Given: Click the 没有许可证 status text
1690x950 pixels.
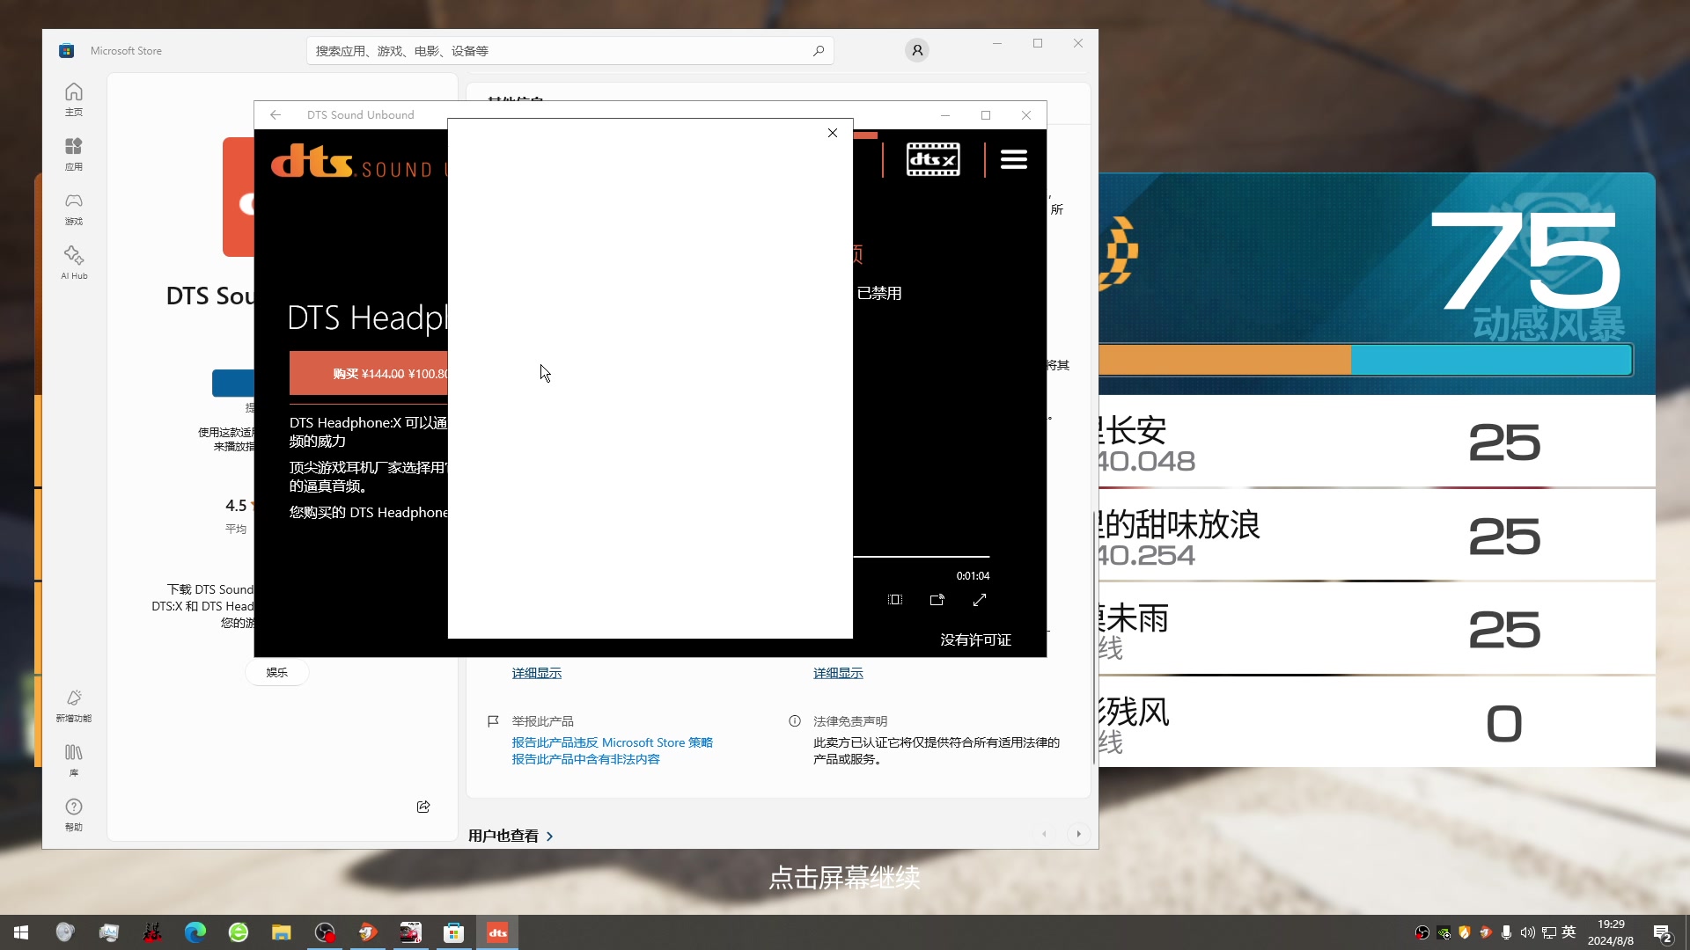Looking at the screenshot, I should pos(976,640).
